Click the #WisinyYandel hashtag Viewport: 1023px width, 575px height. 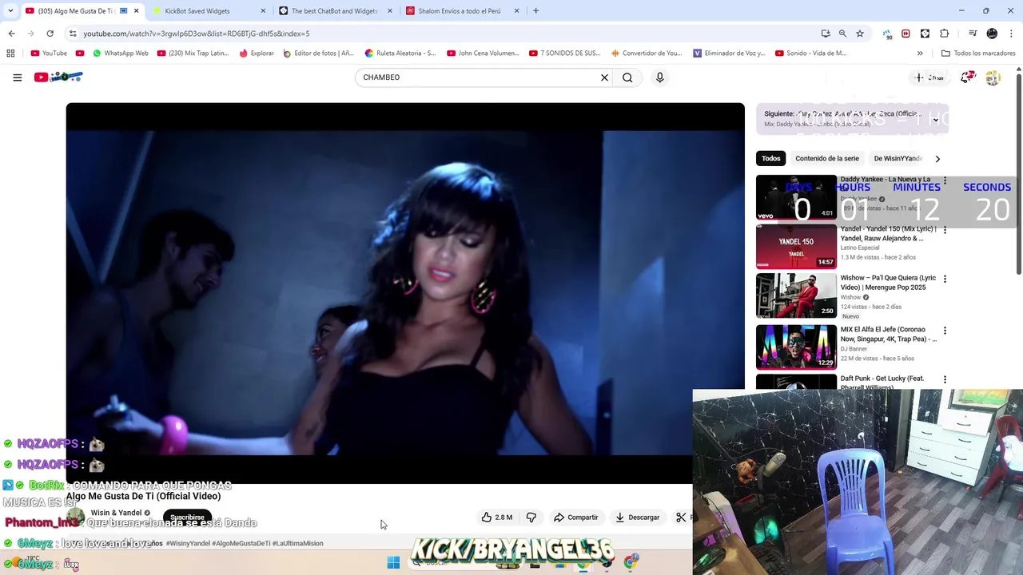[188, 543]
